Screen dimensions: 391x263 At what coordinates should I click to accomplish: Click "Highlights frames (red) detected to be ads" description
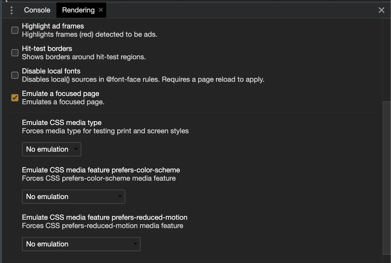90,34
